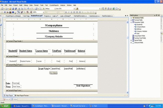Click the Insert Group icon
The image size is (163, 108).
(5, 12)
